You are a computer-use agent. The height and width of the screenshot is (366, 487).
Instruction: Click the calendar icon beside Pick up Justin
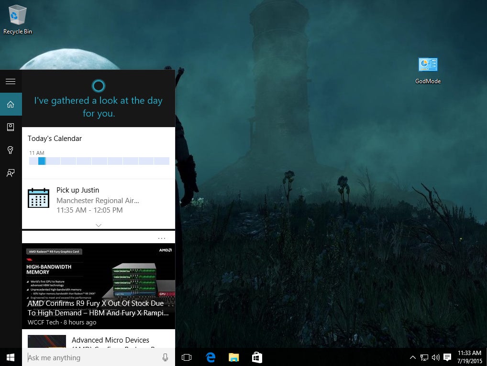point(39,198)
